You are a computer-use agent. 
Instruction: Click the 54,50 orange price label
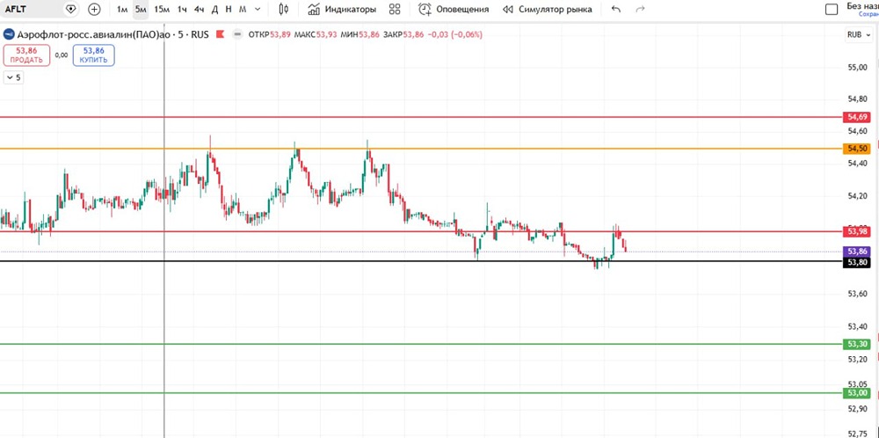tap(858, 149)
